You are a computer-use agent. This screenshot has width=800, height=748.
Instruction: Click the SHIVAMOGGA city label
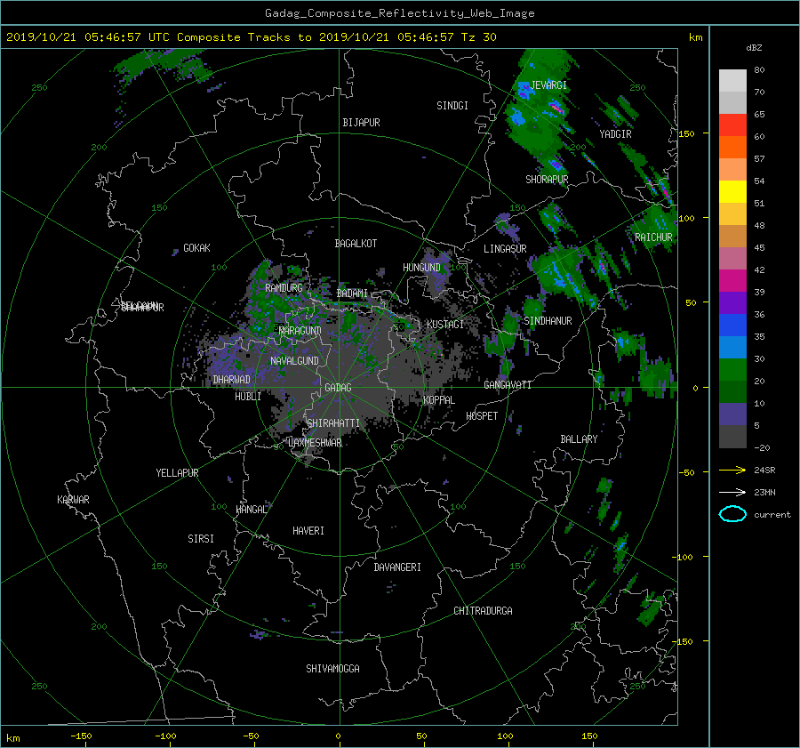click(332, 669)
